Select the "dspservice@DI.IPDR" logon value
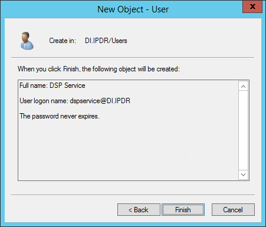The height and width of the screenshot is (227, 266). (x=100, y=101)
